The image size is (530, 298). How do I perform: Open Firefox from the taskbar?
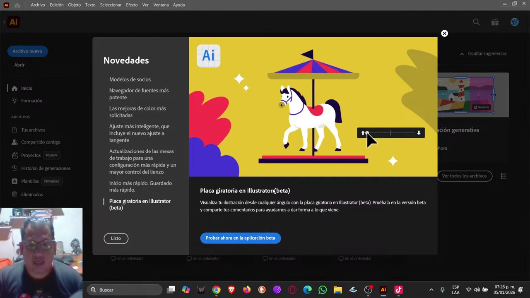[x=247, y=290]
